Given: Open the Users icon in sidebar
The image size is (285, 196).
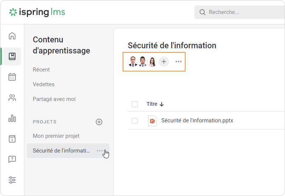Looking at the screenshot, I should pos(12,98).
